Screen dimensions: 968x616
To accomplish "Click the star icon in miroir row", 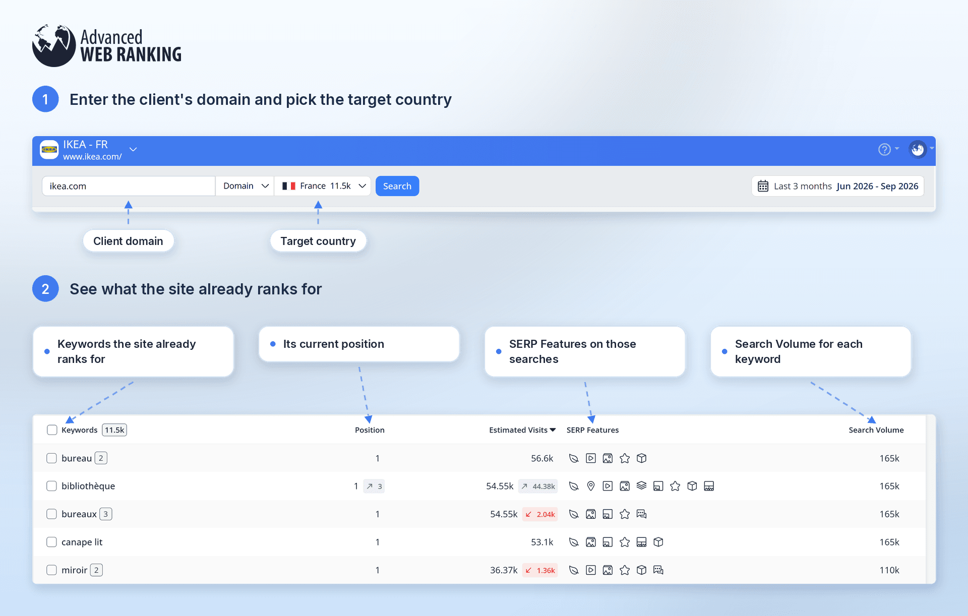I will click(x=625, y=570).
